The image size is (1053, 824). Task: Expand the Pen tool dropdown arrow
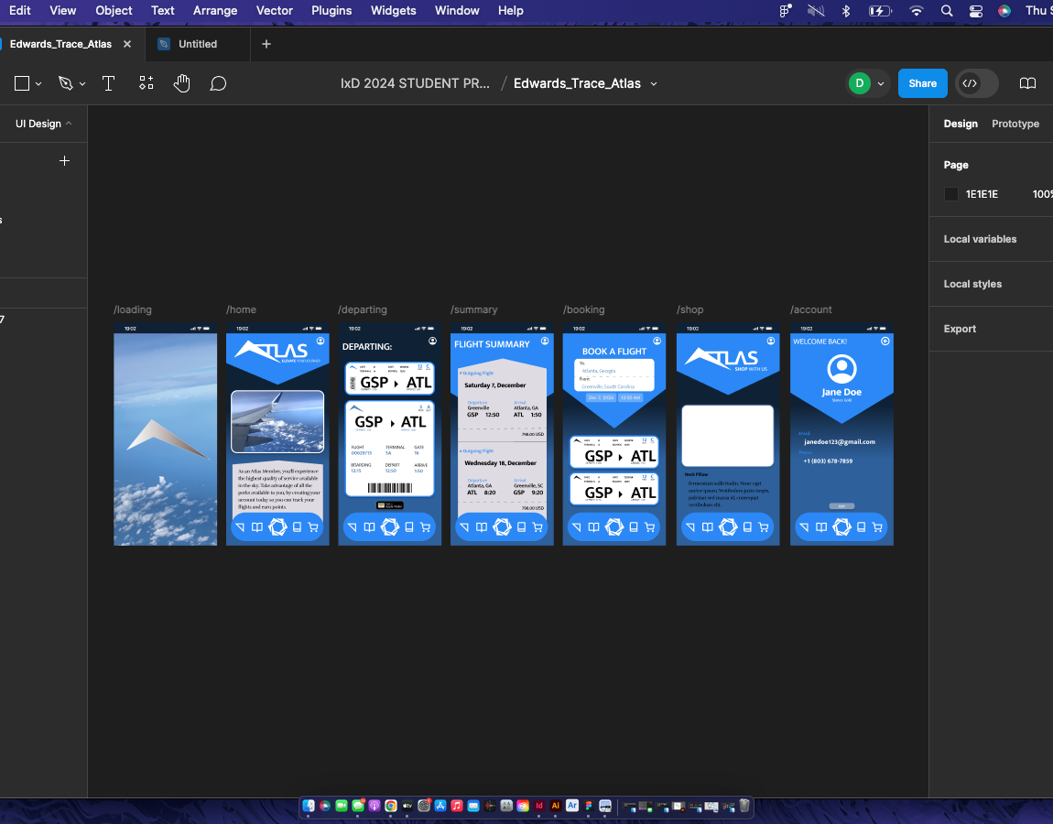[x=81, y=84]
